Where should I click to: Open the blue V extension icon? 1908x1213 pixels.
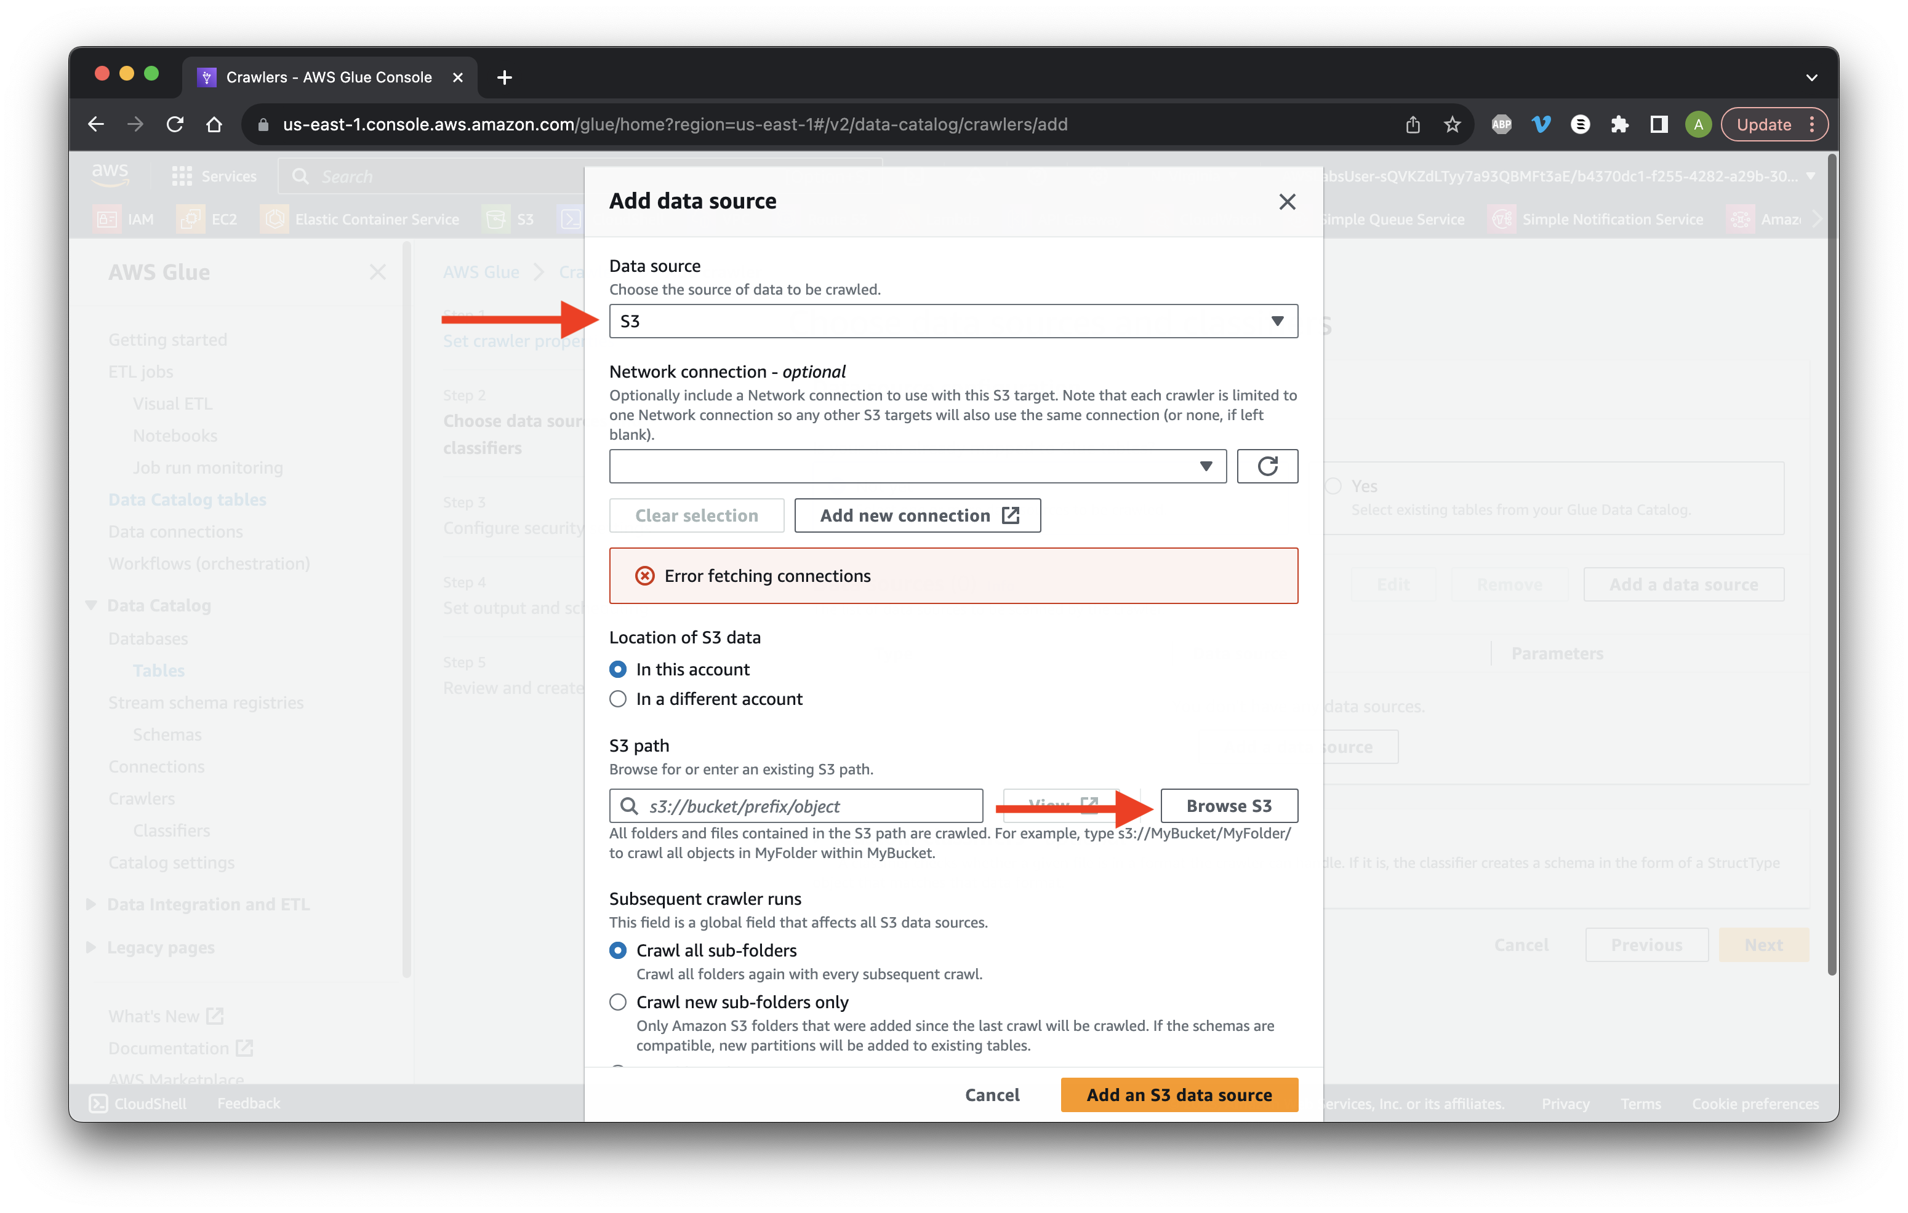click(1541, 124)
